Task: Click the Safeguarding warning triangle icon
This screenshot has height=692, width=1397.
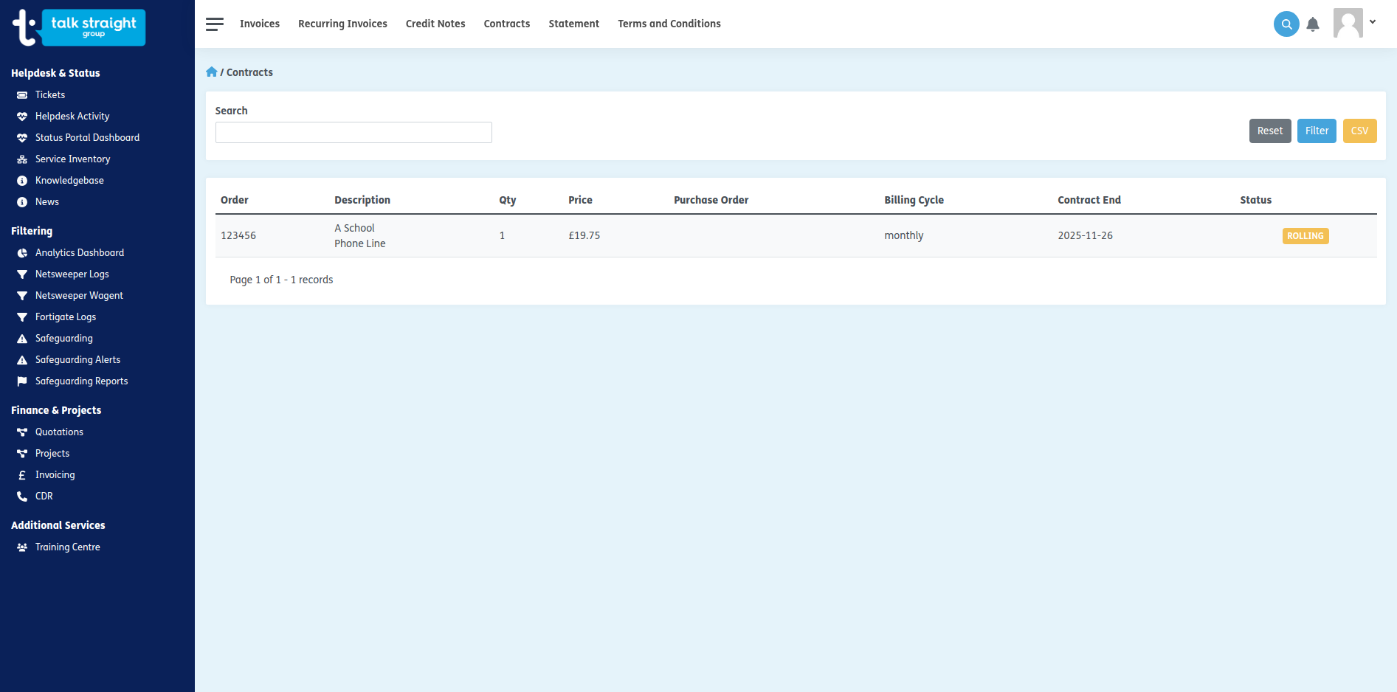Action: pyautogui.click(x=22, y=339)
